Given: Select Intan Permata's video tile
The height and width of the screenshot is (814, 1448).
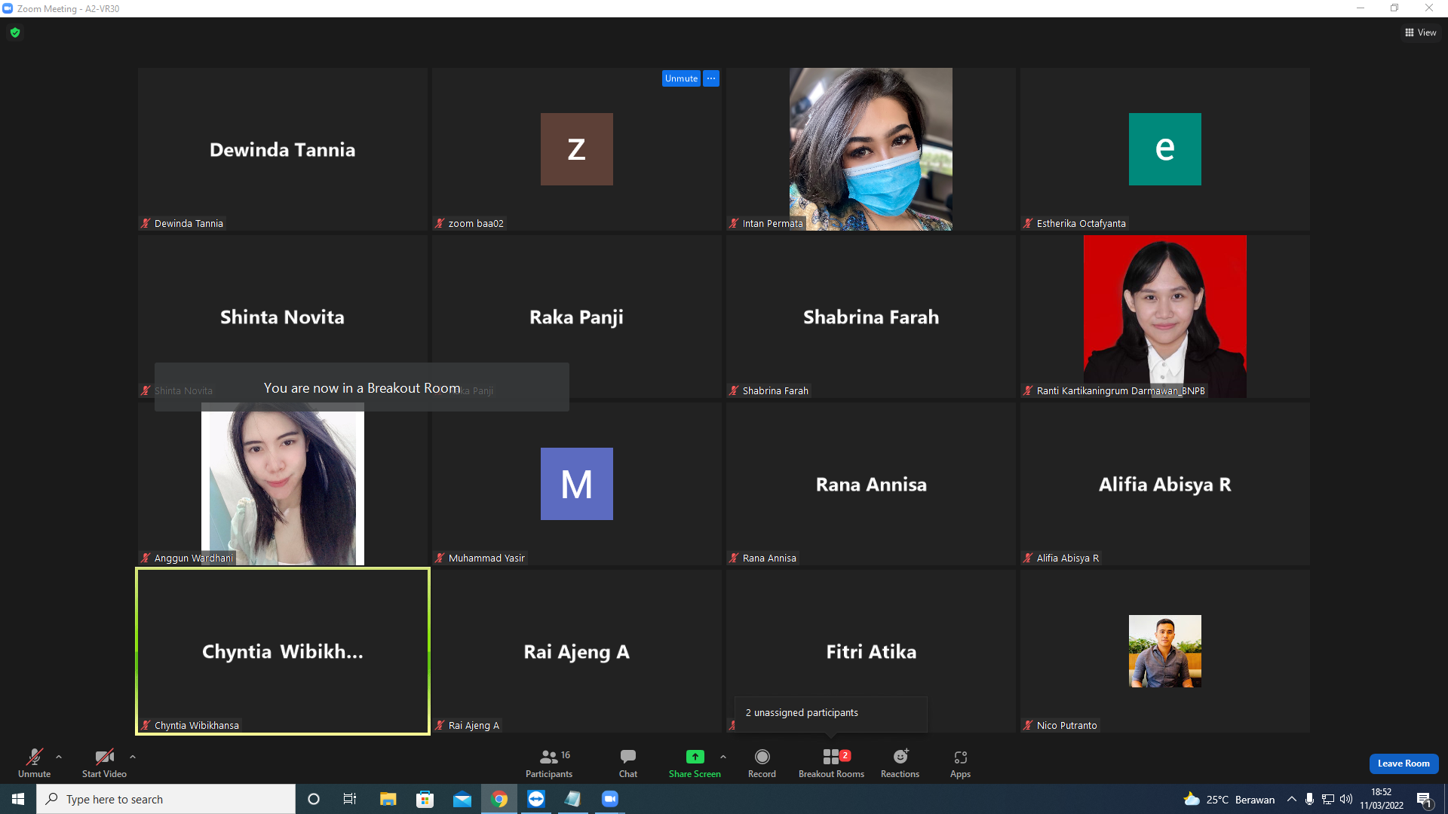Looking at the screenshot, I should [871, 149].
